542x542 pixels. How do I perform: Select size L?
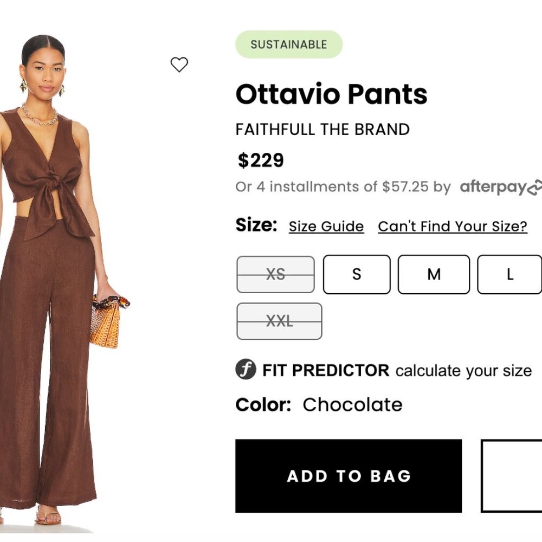pyautogui.click(x=509, y=275)
